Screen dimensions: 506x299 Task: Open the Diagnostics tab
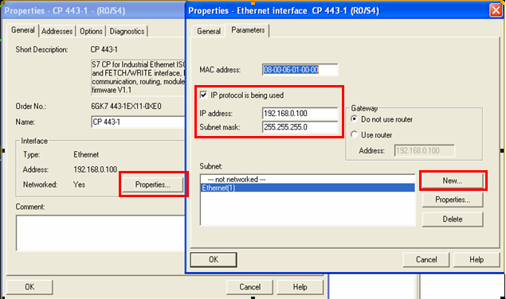[x=127, y=31]
